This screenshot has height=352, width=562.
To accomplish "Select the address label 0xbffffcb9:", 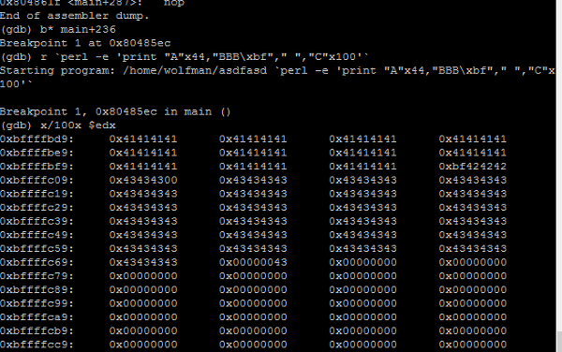I will (37, 331).
